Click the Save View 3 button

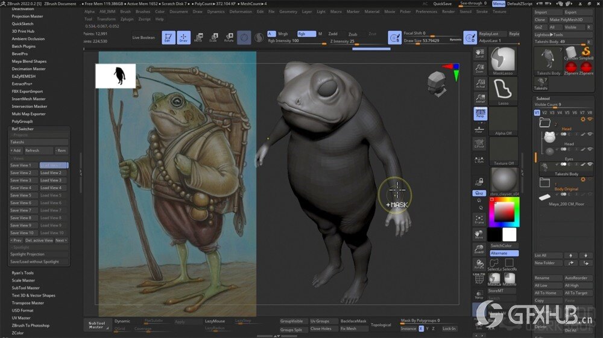(x=21, y=180)
